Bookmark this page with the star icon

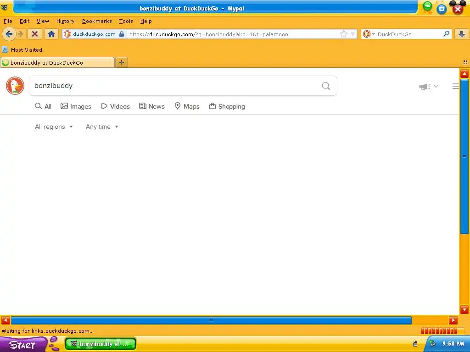click(x=343, y=34)
